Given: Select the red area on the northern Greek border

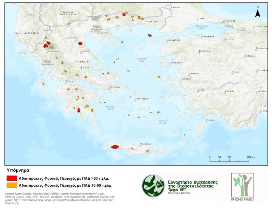Looking at the screenshot, I should point(124,14).
